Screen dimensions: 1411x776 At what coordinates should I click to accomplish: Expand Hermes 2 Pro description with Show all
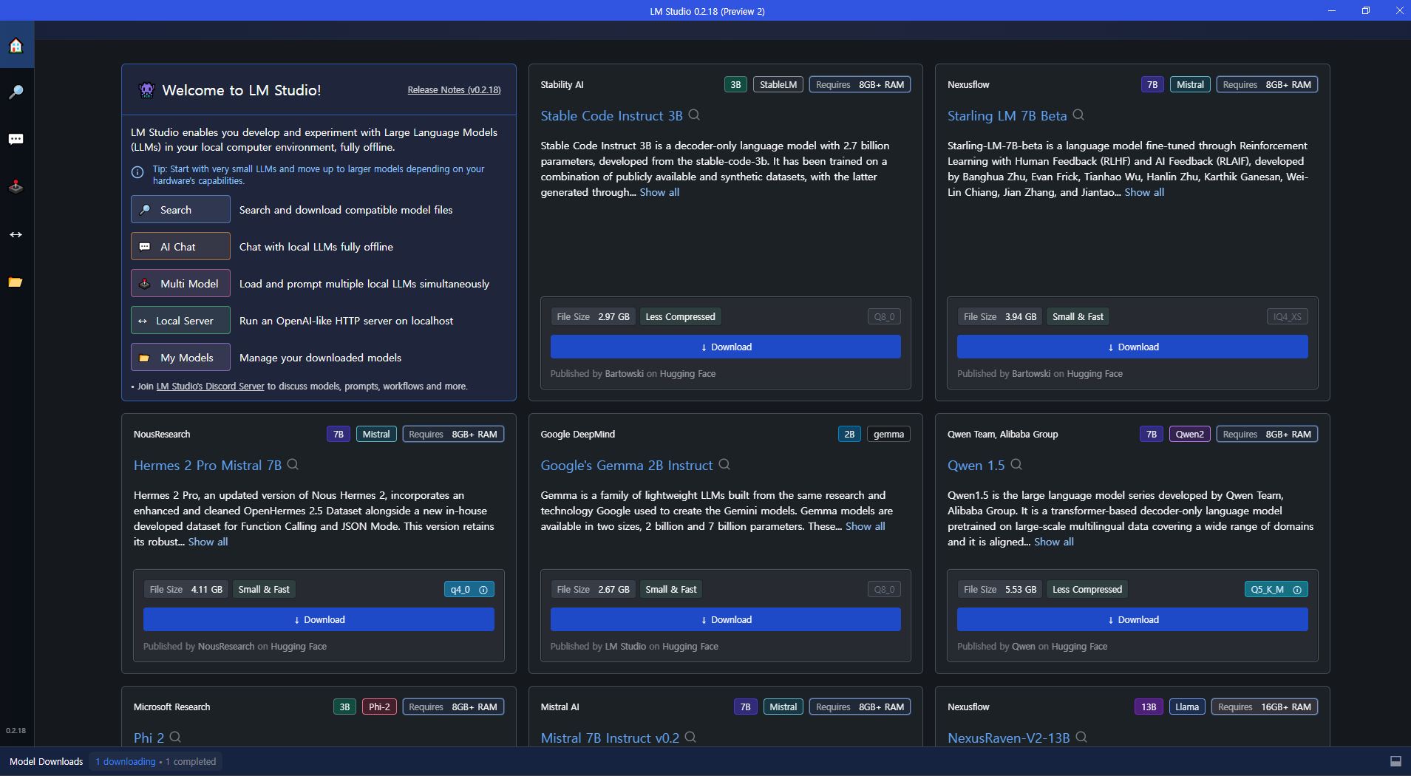pos(208,542)
